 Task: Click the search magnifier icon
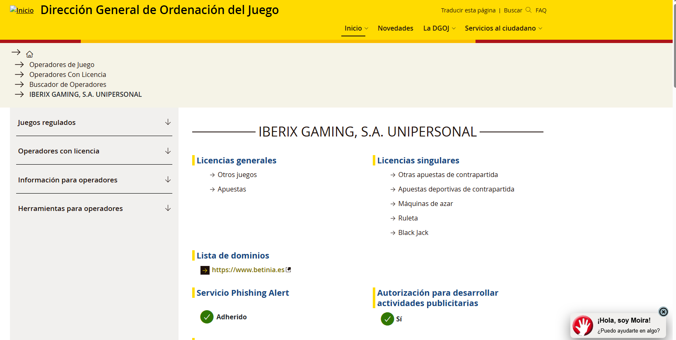tap(528, 10)
